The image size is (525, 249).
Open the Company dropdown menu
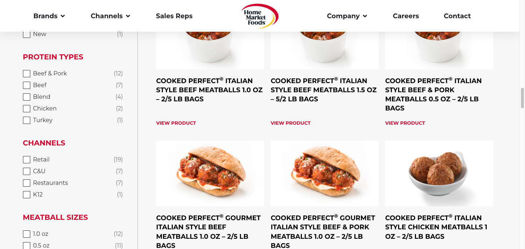pyautogui.click(x=347, y=16)
